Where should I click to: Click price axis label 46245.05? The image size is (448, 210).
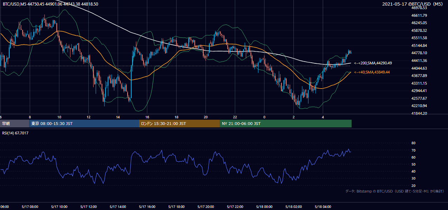(x=419, y=23)
